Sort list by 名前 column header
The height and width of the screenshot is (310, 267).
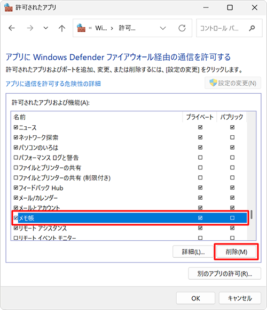19,117
